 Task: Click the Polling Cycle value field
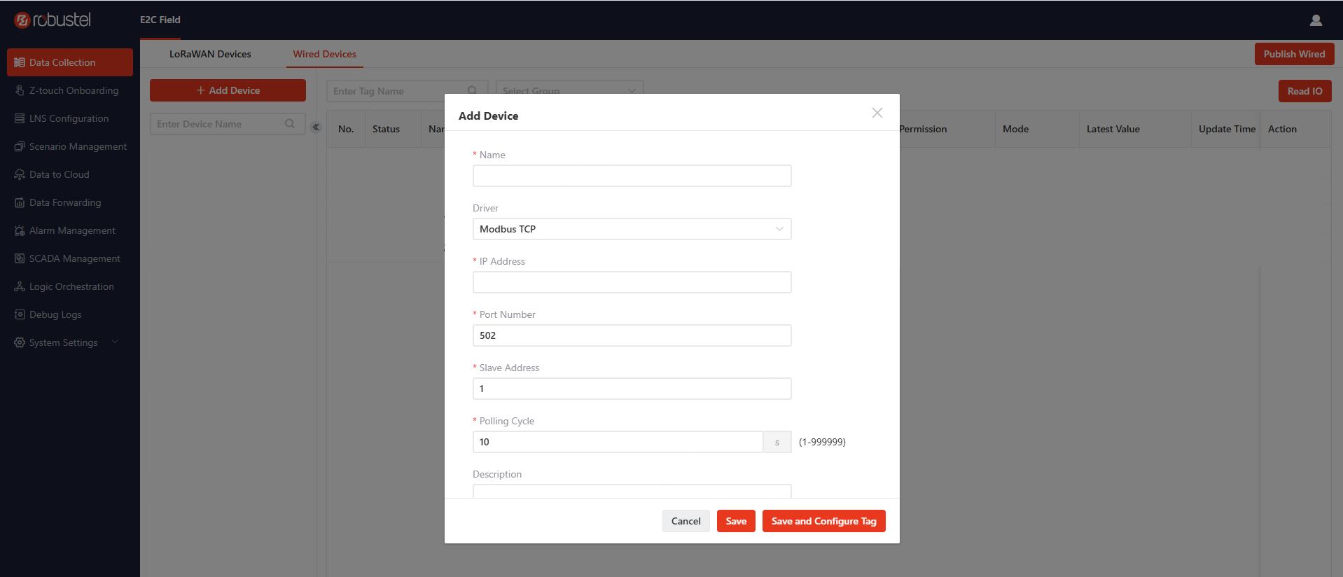618,442
